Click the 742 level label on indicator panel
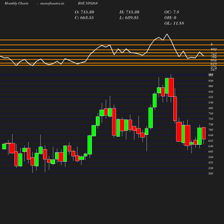Screen dimensions: 224x224 coord(214,54)
